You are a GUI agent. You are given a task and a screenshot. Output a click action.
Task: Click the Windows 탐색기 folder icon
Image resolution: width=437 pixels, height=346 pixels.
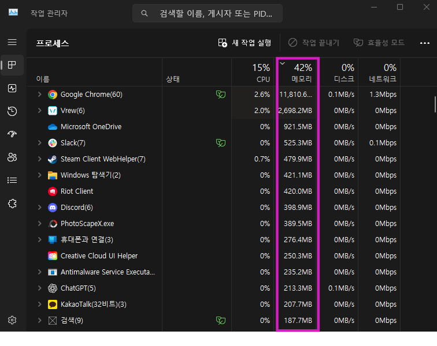(x=53, y=175)
